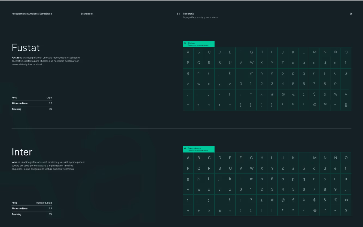Click the large 'Inter' heading
Viewport: 363px width, 227px height.
click(22, 152)
